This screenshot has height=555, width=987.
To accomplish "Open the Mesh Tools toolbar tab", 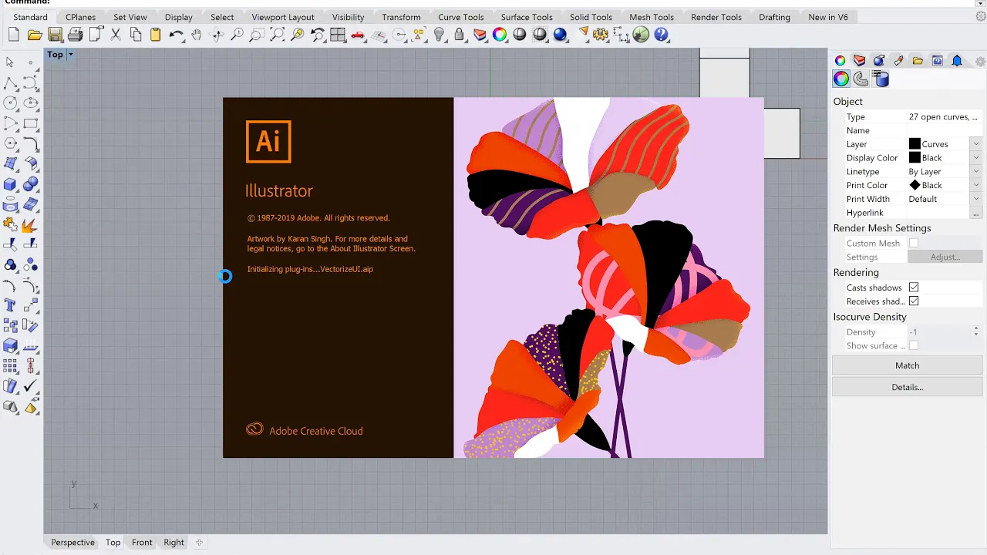I will point(652,17).
